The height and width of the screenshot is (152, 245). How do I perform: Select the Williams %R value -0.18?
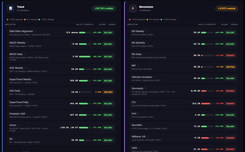click(x=197, y=138)
